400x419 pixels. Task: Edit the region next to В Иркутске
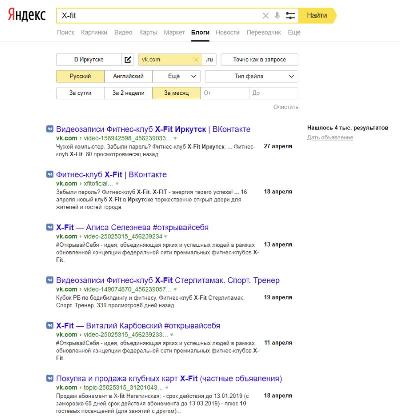128,60
